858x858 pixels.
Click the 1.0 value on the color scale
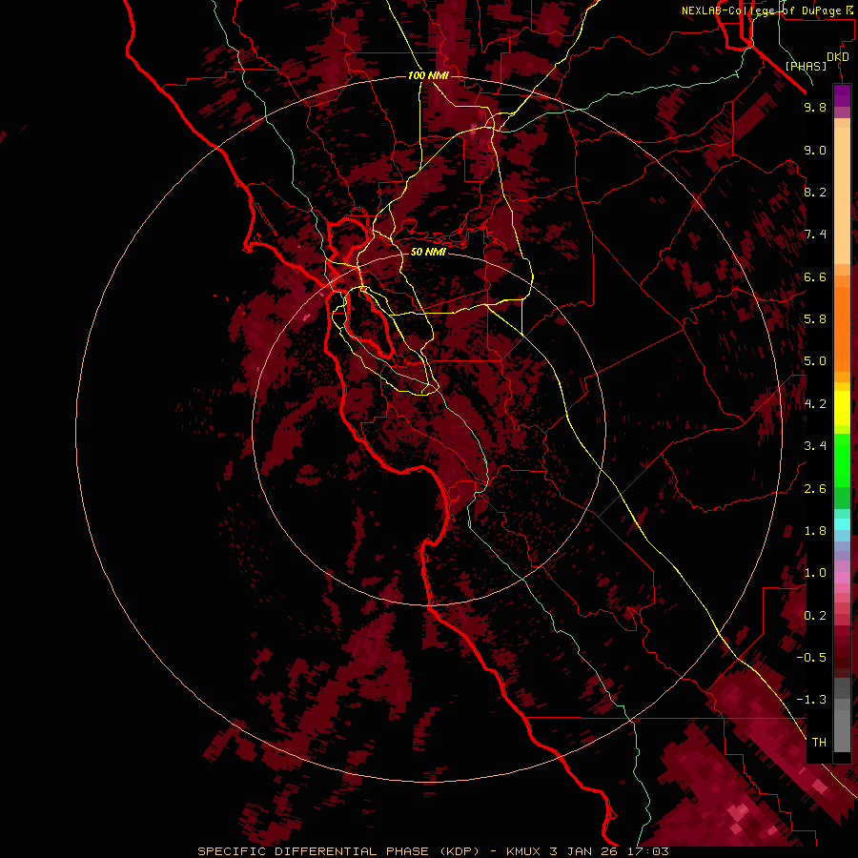(x=815, y=573)
